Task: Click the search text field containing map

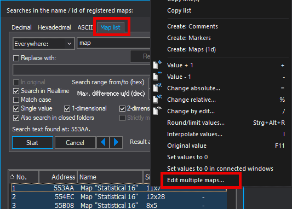Action: click(113, 43)
